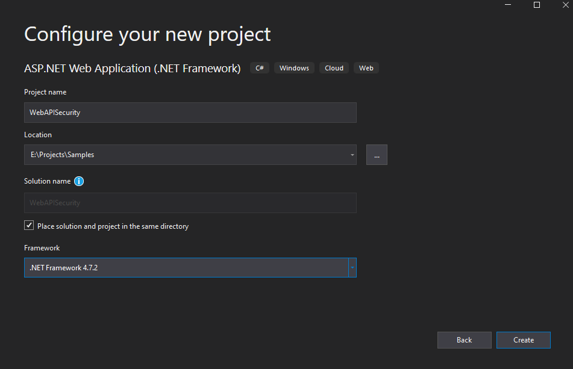The width and height of the screenshot is (573, 369).
Task: Expand the Framework dropdown arrow
Action: coord(352,267)
